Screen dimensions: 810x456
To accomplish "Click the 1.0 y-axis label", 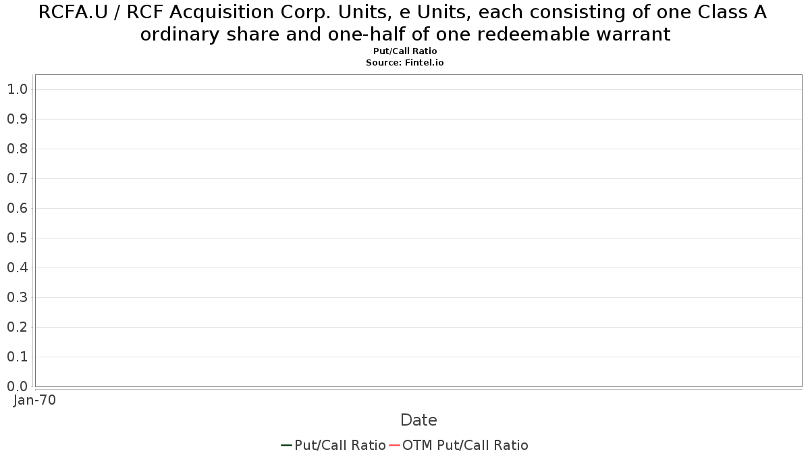I will [x=17, y=89].
